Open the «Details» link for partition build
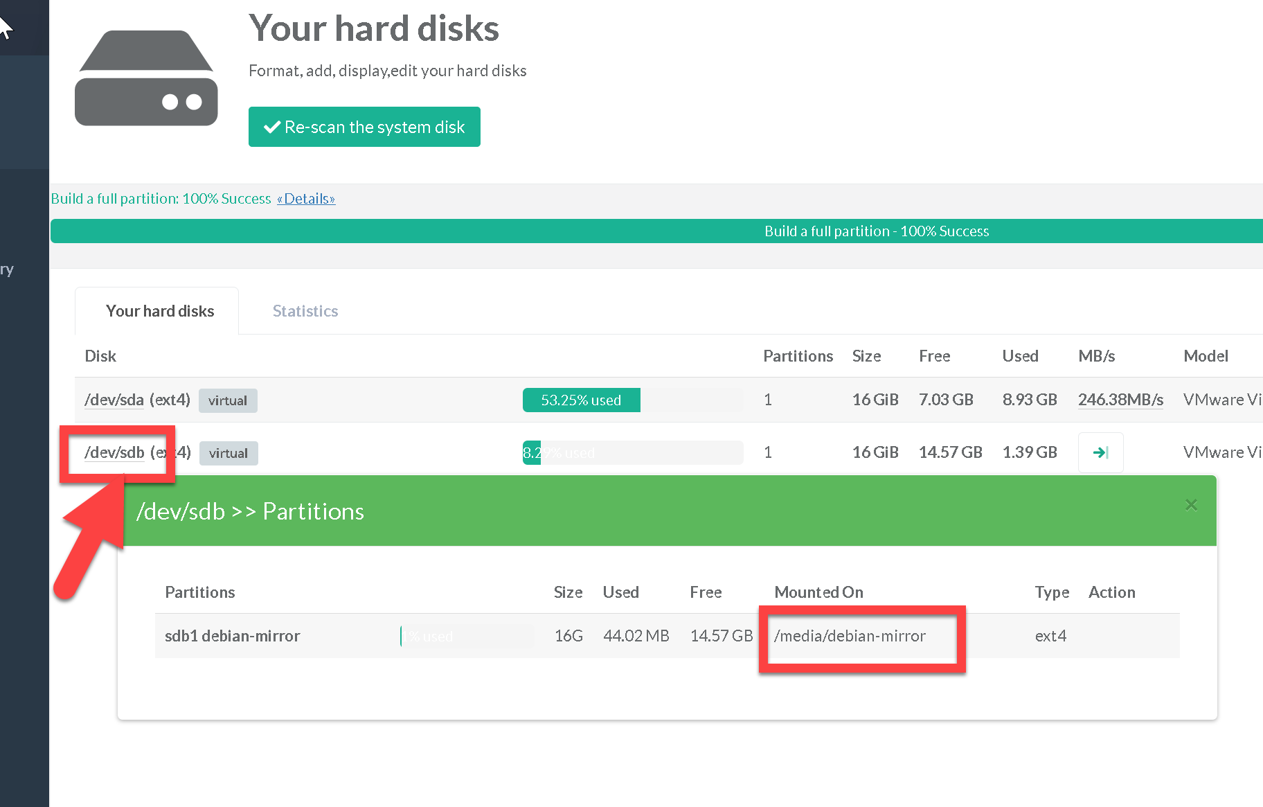This screenshot has height=807, width=1263. click(x=306, y=199)
